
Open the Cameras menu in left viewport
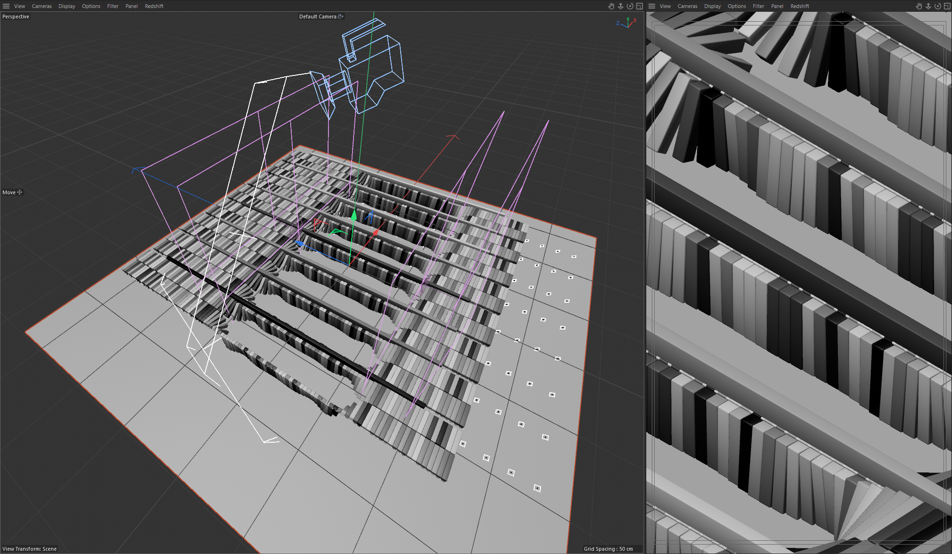tap(42, 6)
